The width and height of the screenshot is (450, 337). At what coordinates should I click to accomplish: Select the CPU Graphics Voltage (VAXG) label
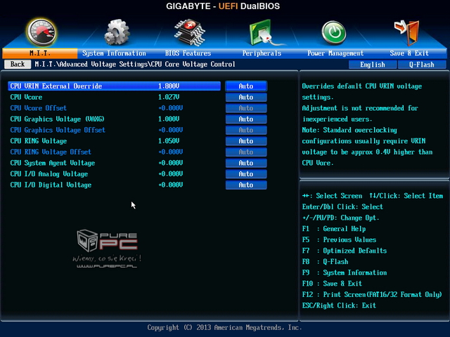57,119
